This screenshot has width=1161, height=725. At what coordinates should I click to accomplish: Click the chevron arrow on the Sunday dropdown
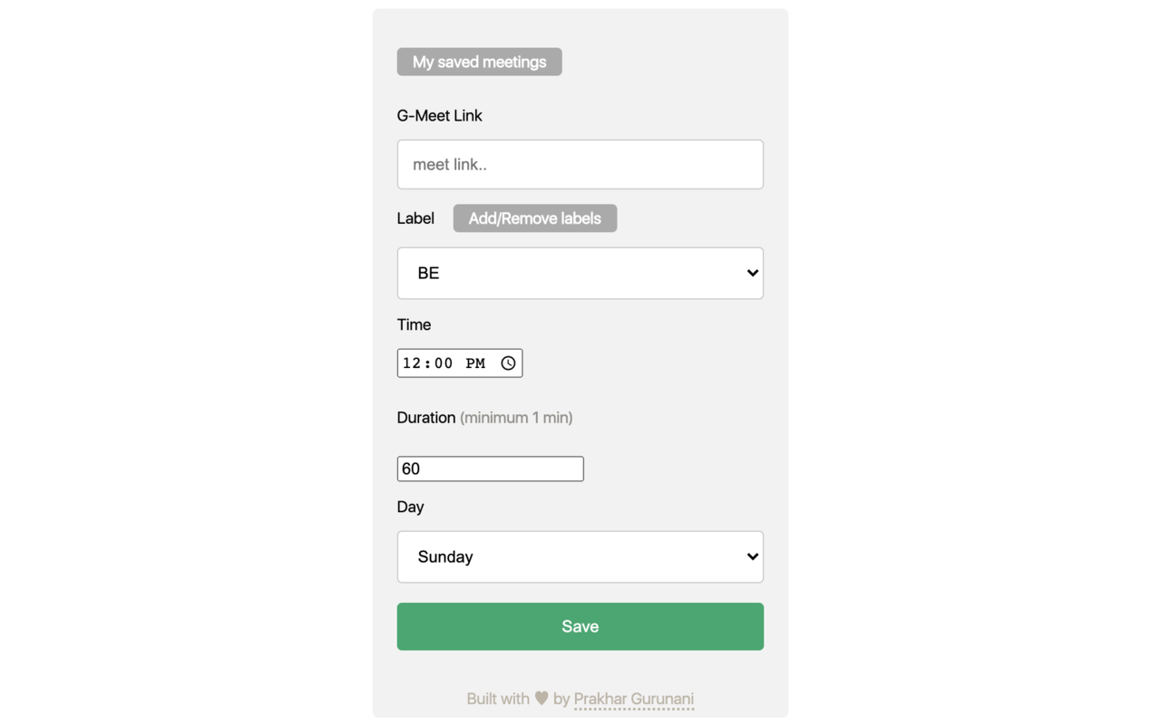pos(752,556)
